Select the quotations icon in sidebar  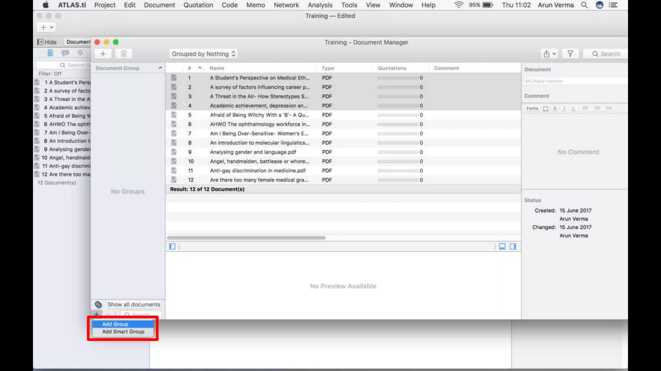coord(65,53)
